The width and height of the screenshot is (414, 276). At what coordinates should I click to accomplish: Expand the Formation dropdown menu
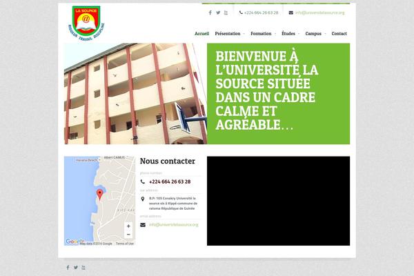[x=262, y=33]
